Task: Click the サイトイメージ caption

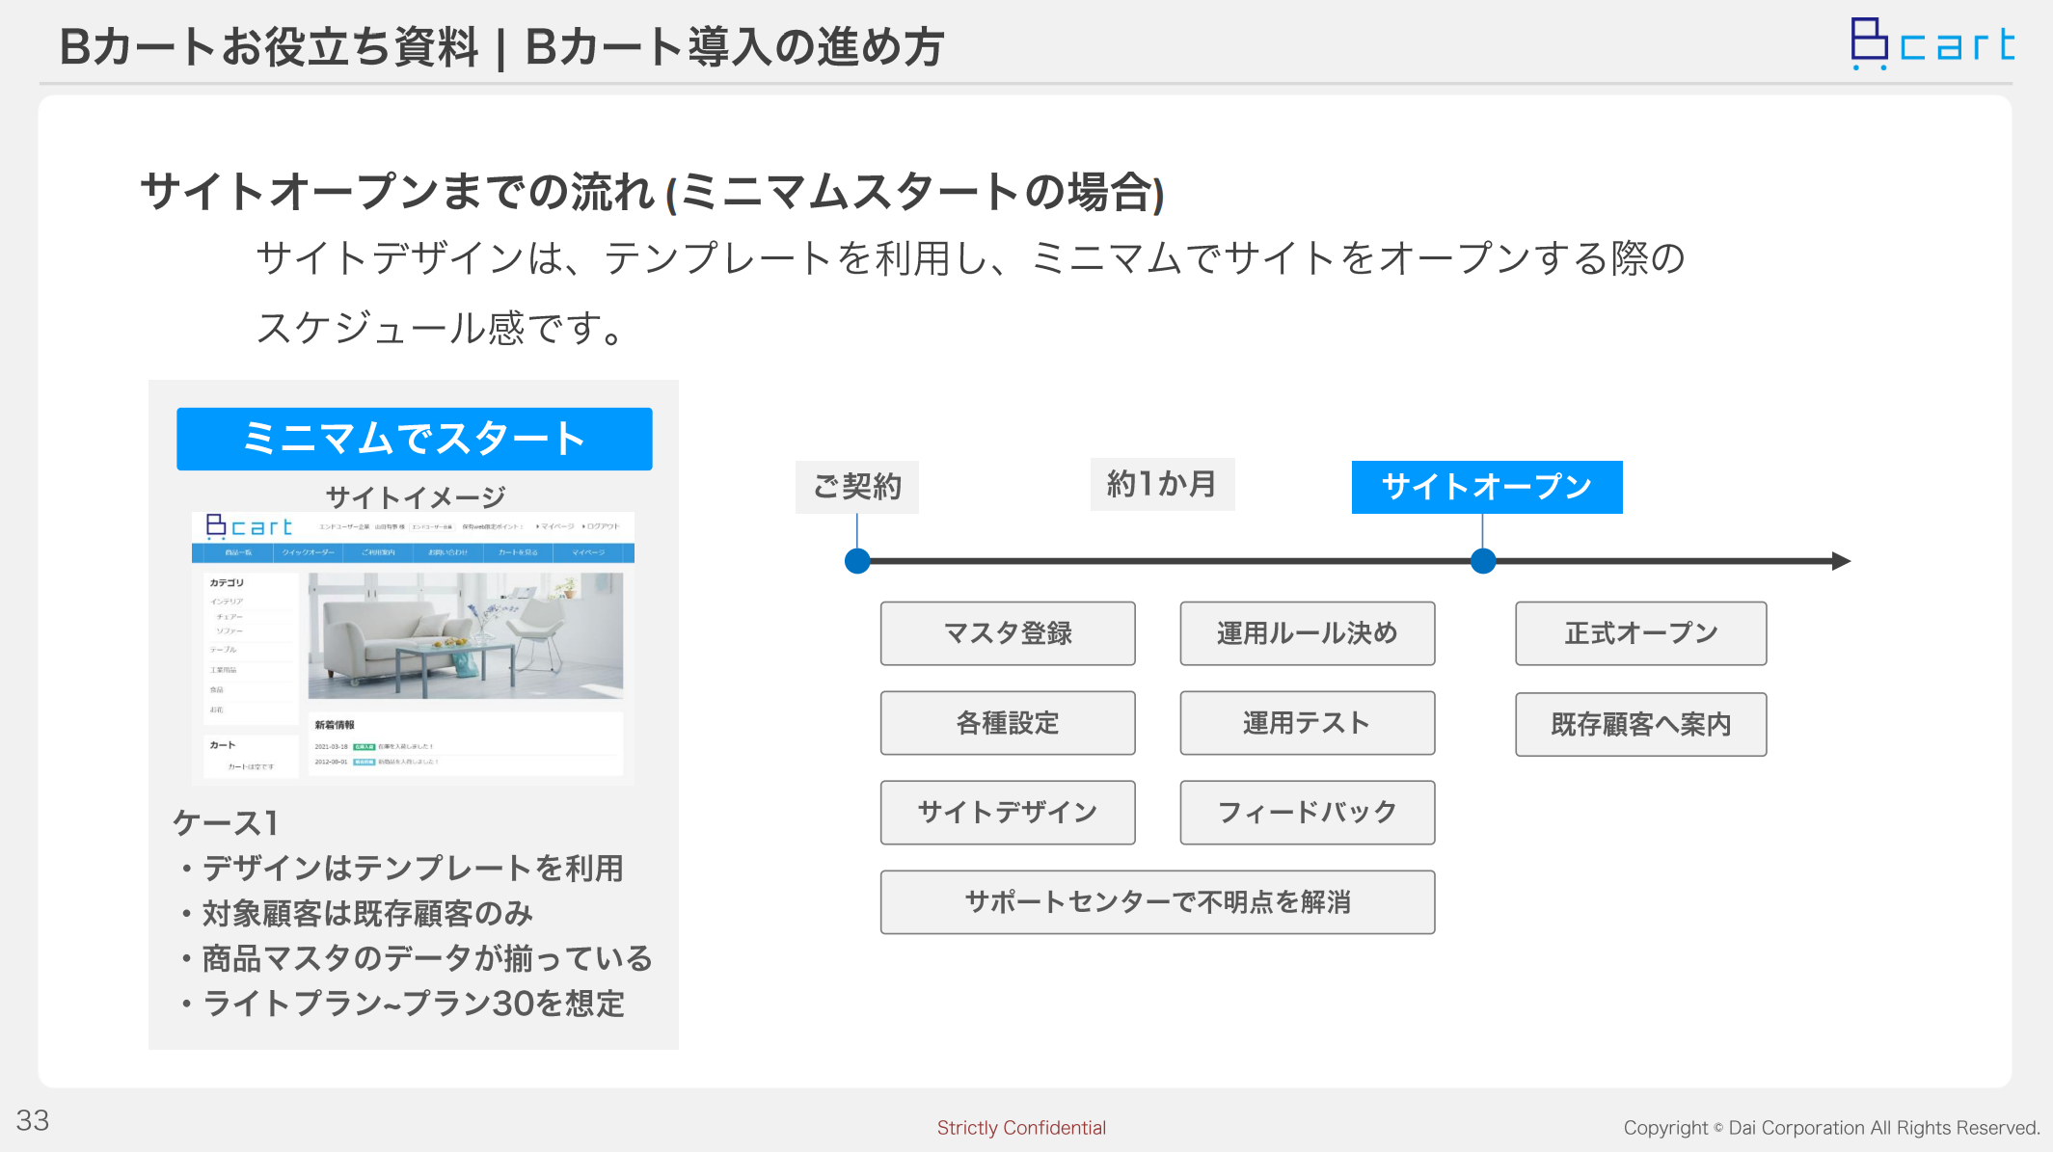Action: [x=416, y=497]
